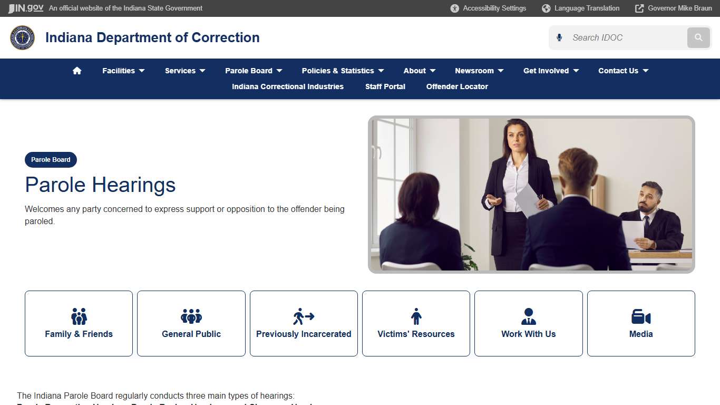
Task: Click the Staff Portal link
Action: click(385, 86)
